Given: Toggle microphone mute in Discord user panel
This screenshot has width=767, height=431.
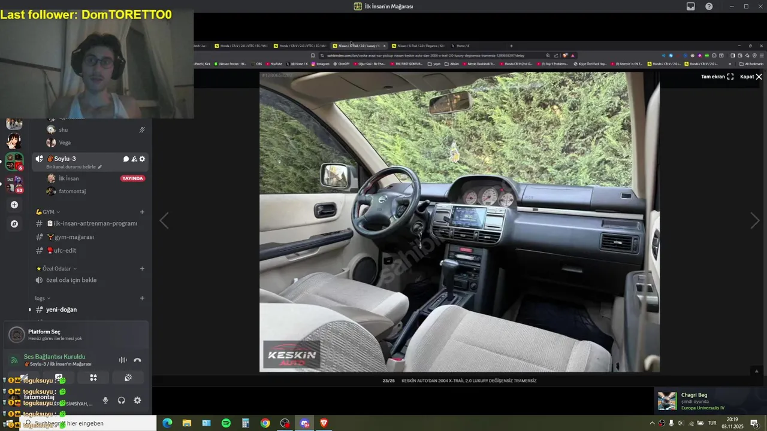Looking at the screenshot, I should pos(105,400).
